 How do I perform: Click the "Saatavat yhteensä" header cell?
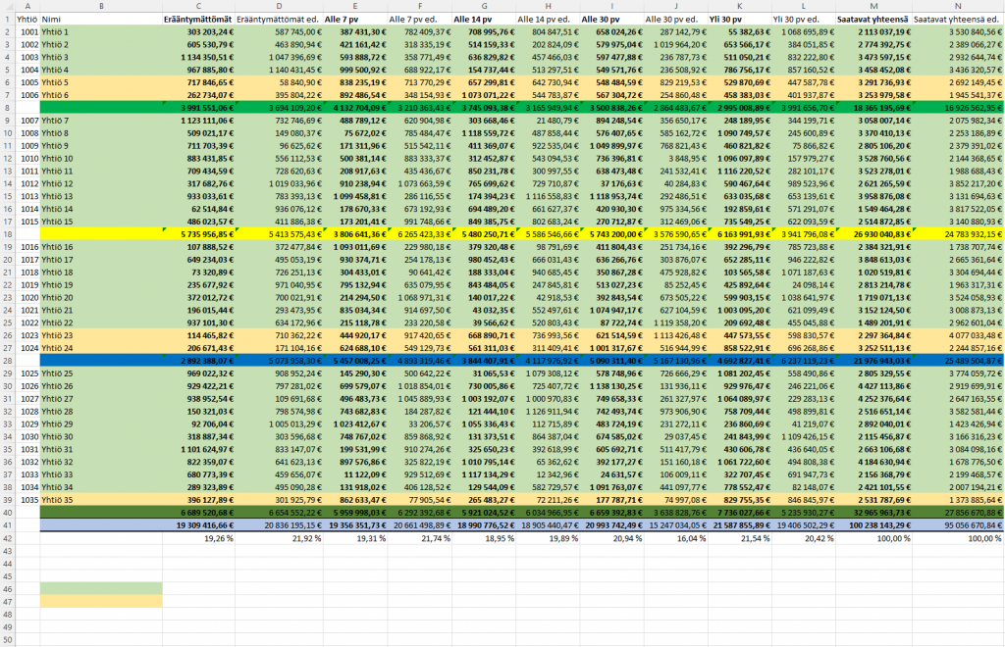[873, 19]
